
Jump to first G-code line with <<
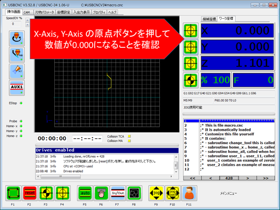pos(192,178)
